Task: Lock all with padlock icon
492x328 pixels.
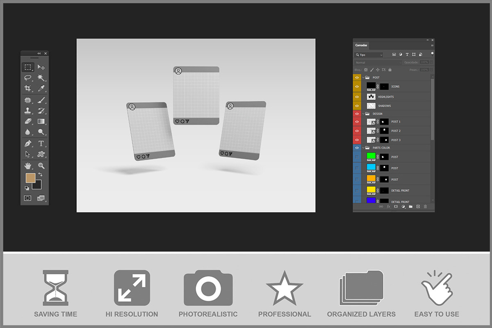Action: tap(389, 70)
